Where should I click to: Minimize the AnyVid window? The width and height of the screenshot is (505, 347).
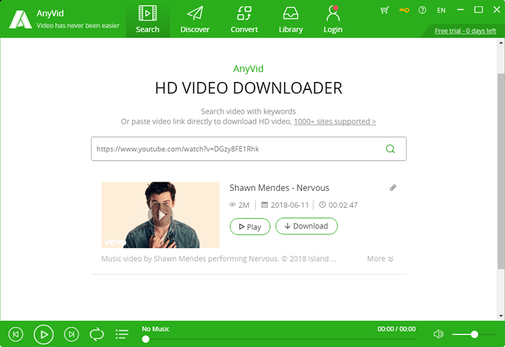click(x=461, y=9)
